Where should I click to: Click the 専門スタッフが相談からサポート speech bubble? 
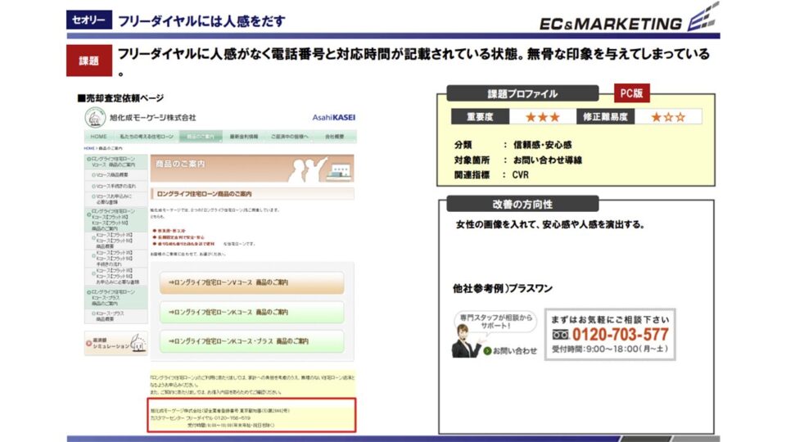click(x=495, y=321)
